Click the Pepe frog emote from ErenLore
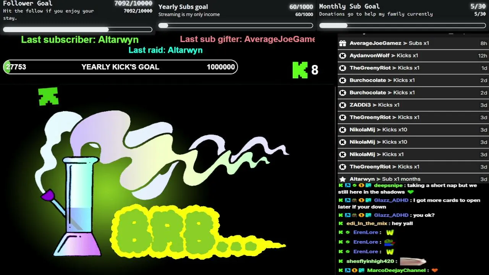489x275 pixels. pos(389,242)
